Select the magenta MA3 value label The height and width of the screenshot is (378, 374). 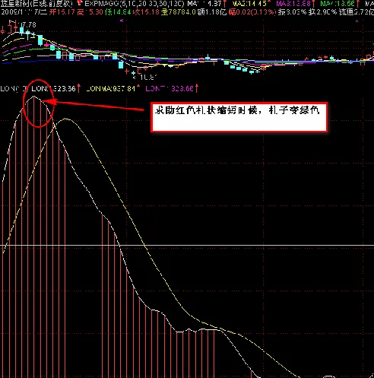coord(293,3)
